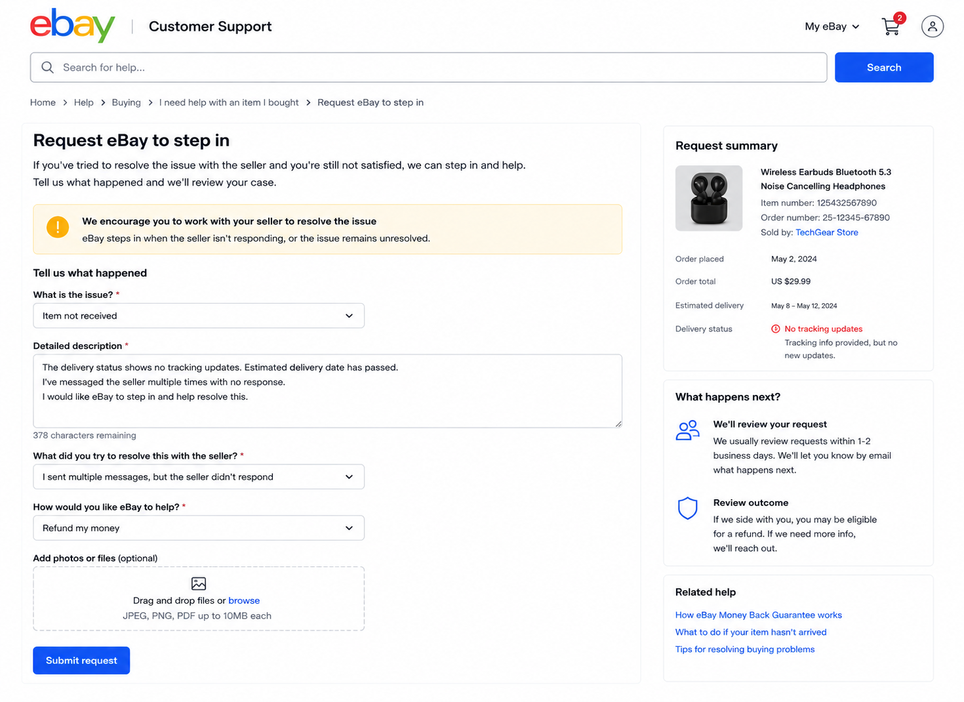Click '378 characters remaining' text
The image size is (964, 702).
click(85, 435)
